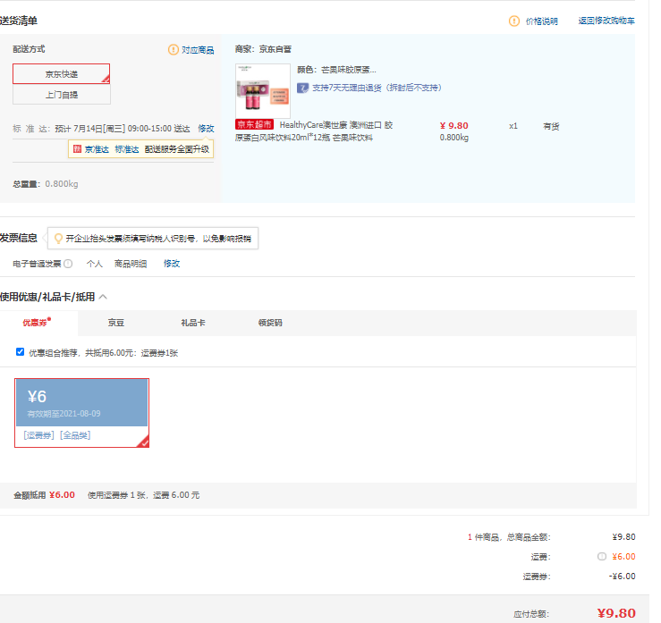Collapse the 使用优惠/礼品卡/抵用 section
The width and height of the screenshot is (661, 623).
[103, 297]
